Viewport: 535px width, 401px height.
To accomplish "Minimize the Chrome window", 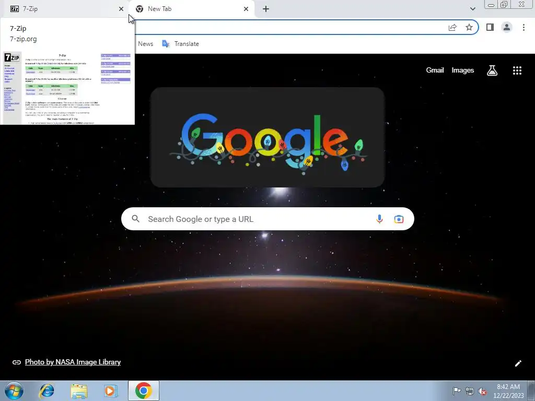I will pos(491,4).
